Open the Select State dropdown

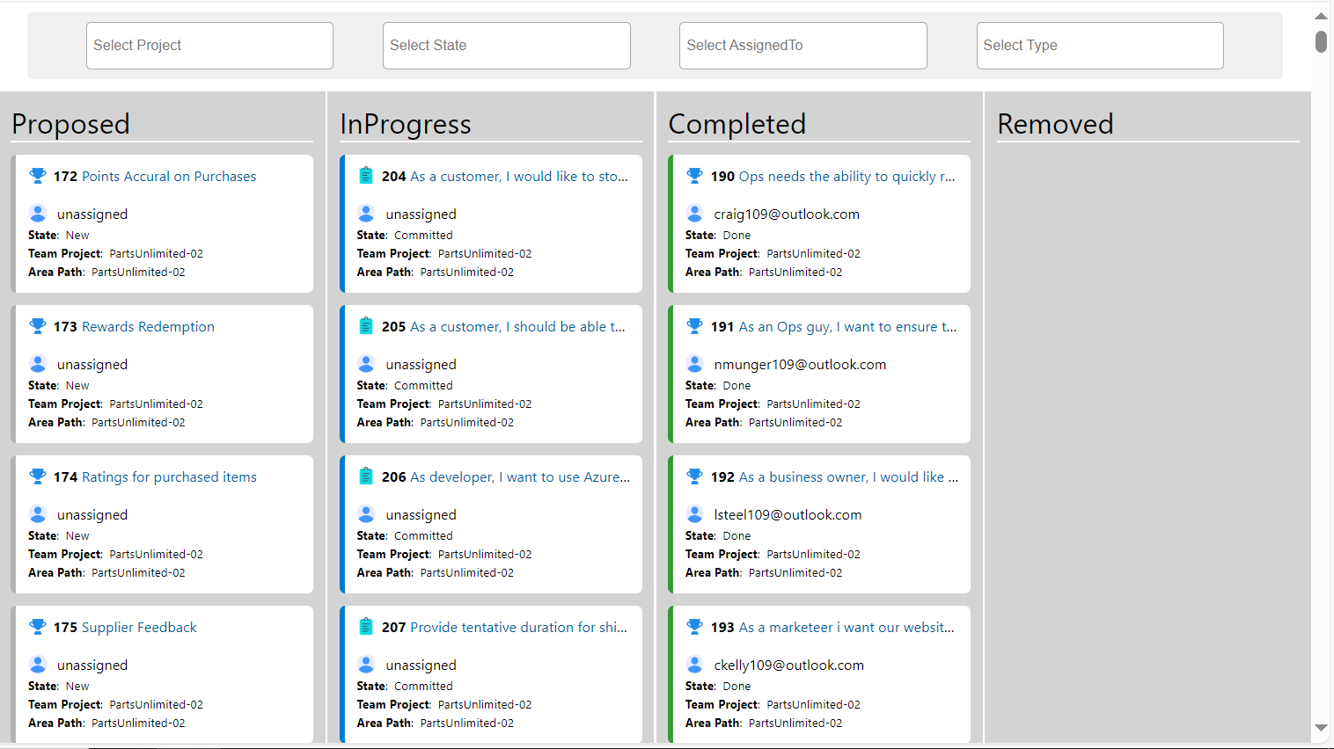pyautogui.click(x=506, y=46)
